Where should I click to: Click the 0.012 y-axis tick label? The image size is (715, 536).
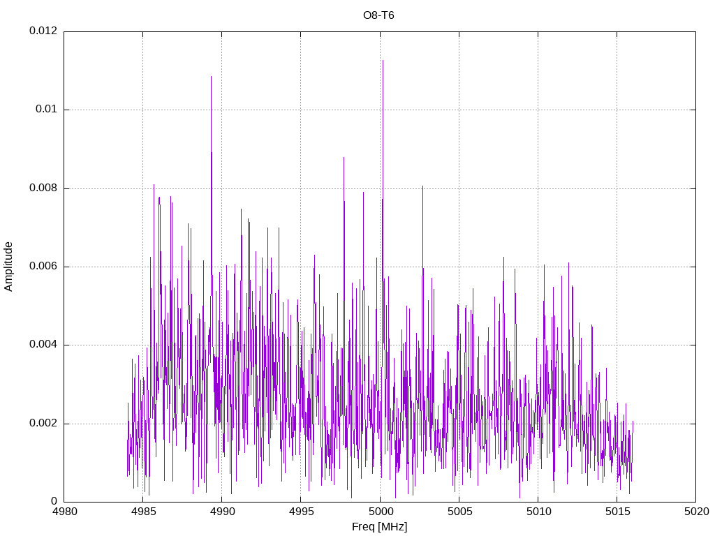tap(43, 31)
